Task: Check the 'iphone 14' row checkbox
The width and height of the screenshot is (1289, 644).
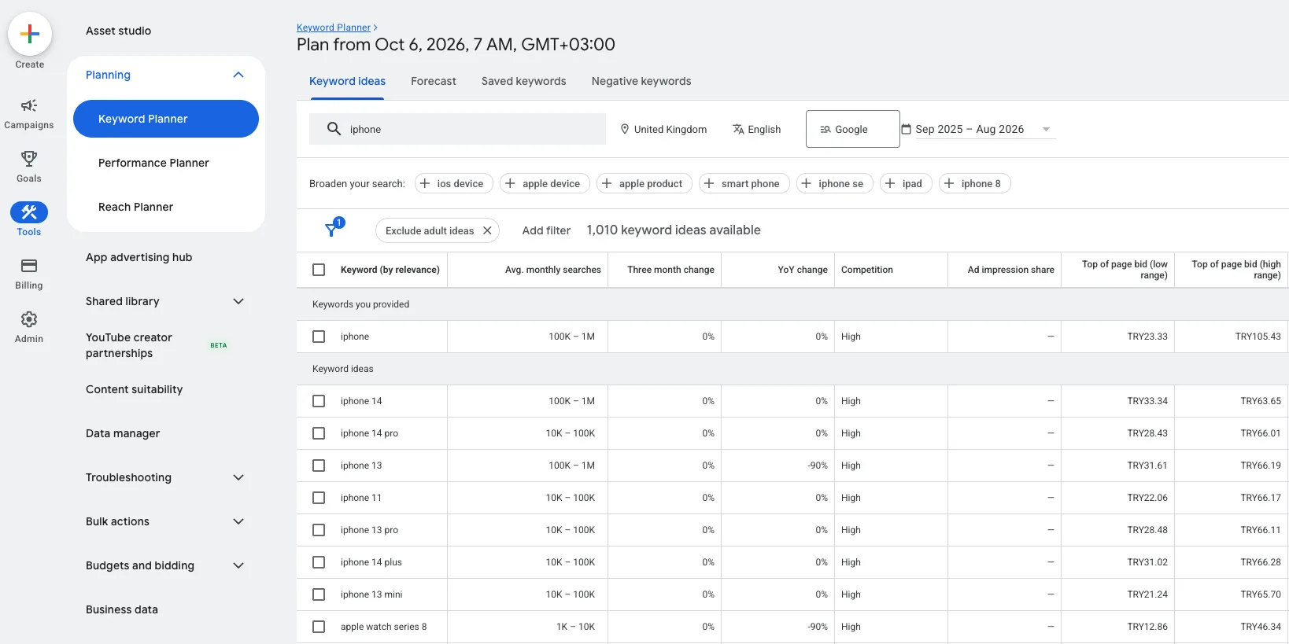Action: (319, 401)
